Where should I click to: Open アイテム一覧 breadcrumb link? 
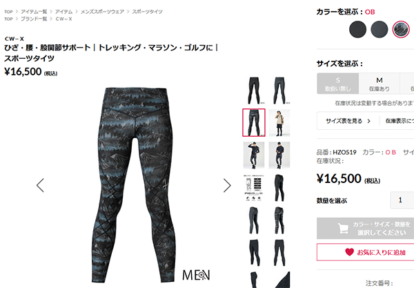[34, 12]
